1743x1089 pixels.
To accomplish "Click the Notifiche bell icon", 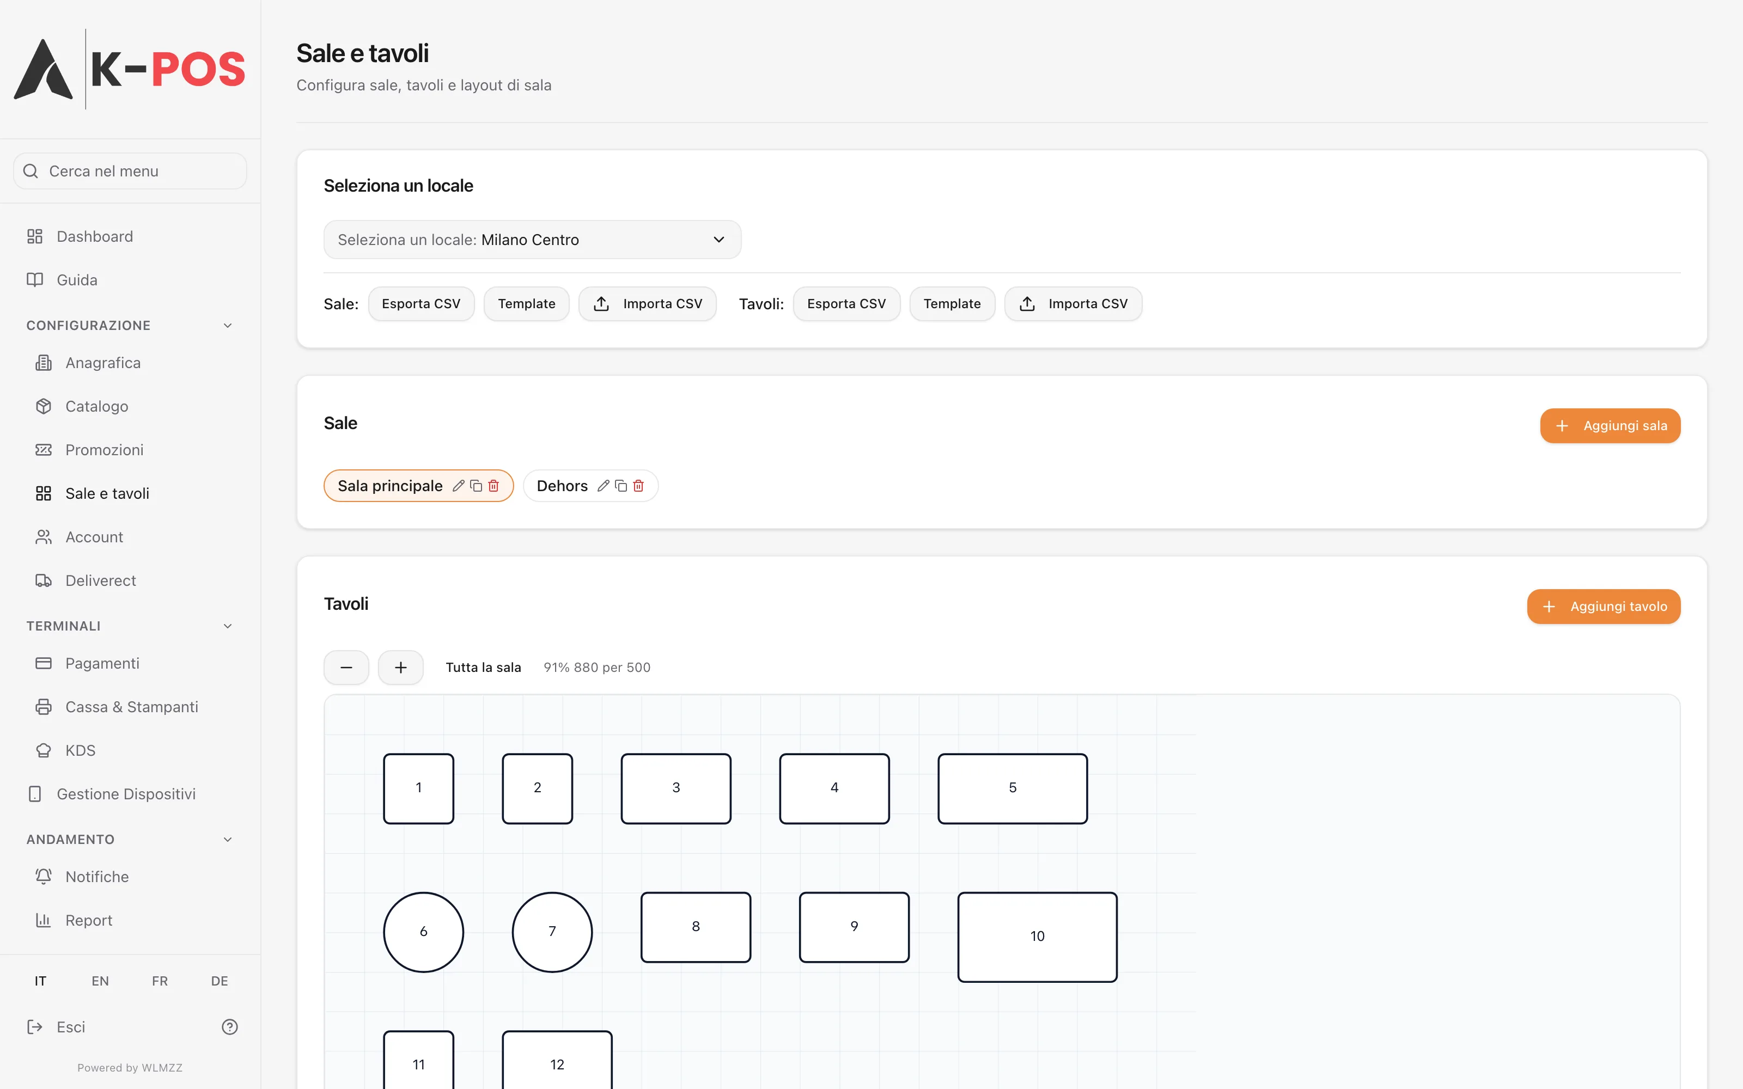I will coord(43,877).
